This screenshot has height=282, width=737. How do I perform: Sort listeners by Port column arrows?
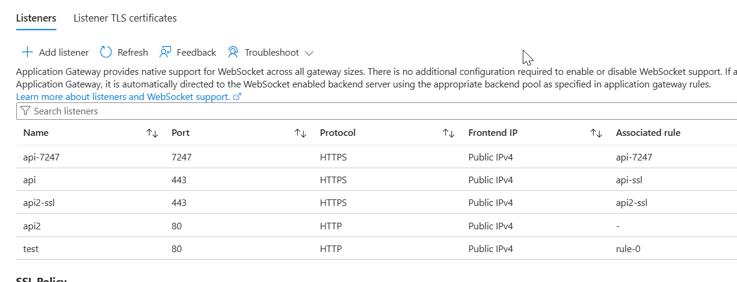pos(301,133)
